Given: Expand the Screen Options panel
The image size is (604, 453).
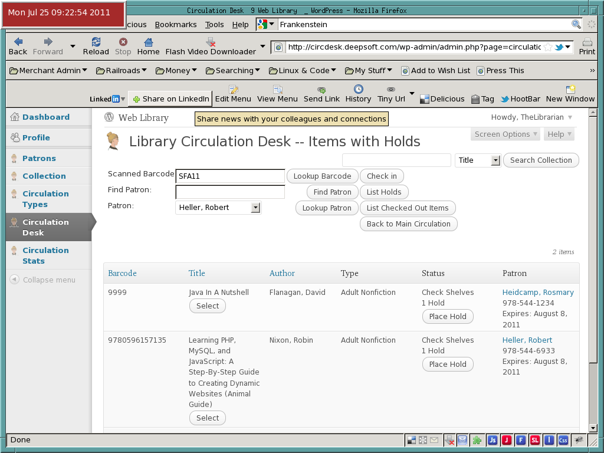Looking at the screenshot, I should click(x=505, y=134).
